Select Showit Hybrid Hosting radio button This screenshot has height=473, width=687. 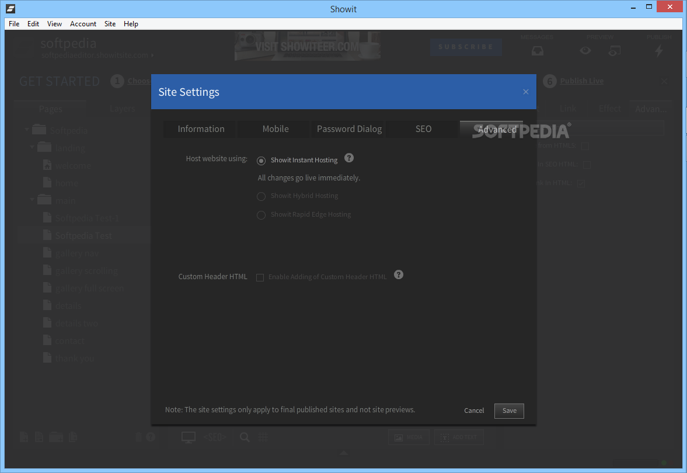pyautogui.click(x=261, y=196)
